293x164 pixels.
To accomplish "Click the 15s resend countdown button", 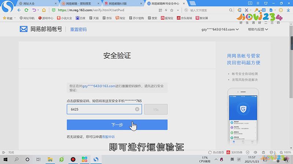I will 156,109.
